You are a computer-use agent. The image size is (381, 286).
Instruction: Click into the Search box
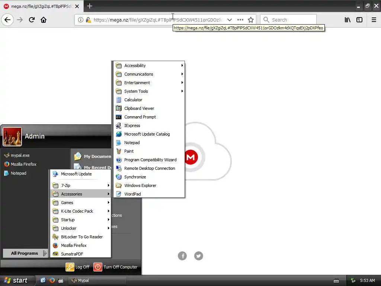[288, 20]
